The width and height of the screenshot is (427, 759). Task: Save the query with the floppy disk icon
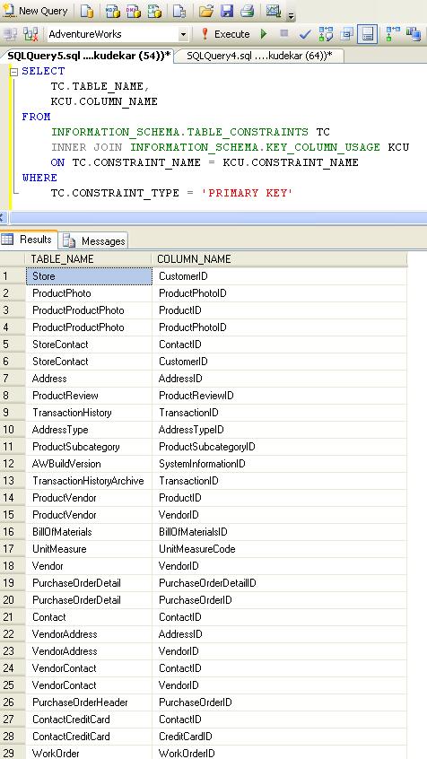227,11
